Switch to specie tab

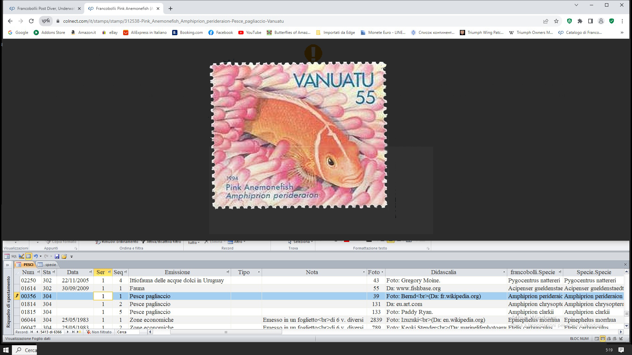tap(47, 265)
